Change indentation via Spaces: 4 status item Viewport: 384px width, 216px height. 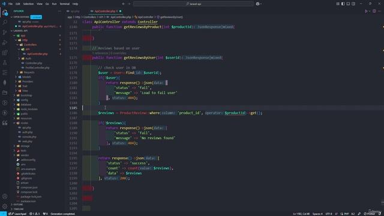317,214
